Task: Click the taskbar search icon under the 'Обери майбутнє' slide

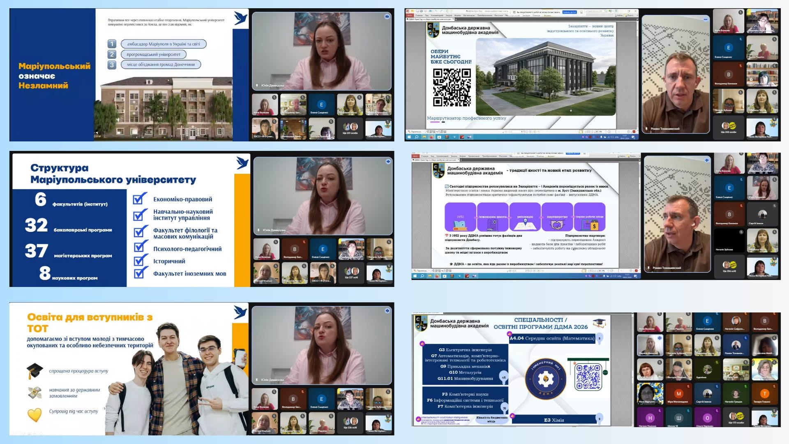Action: click(x=417, y=137)
